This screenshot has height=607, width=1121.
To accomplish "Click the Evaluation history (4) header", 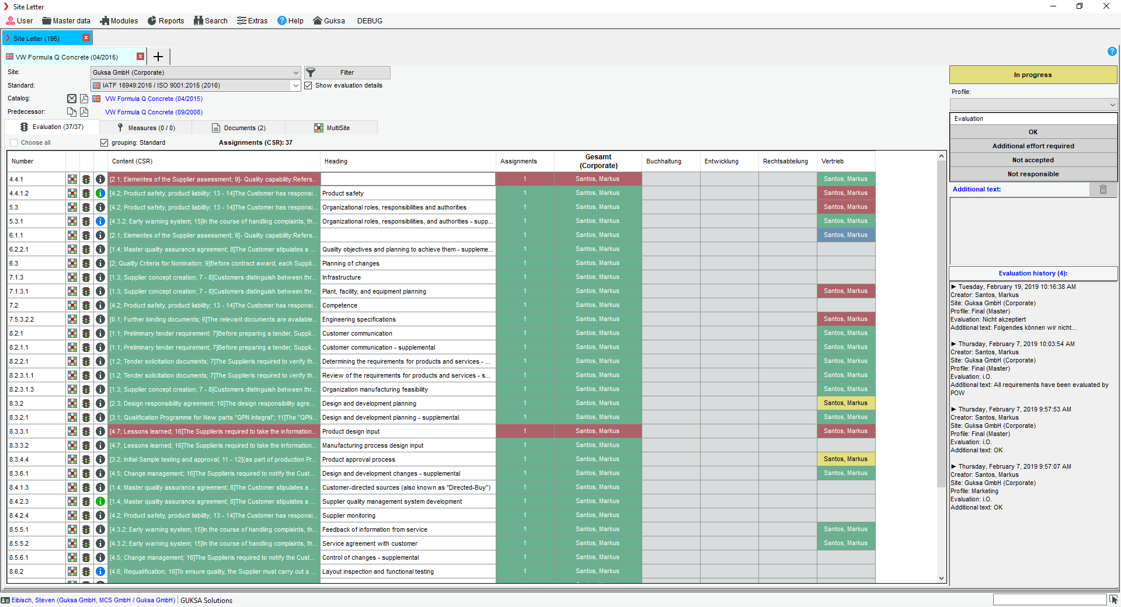I will (1033, 273).
